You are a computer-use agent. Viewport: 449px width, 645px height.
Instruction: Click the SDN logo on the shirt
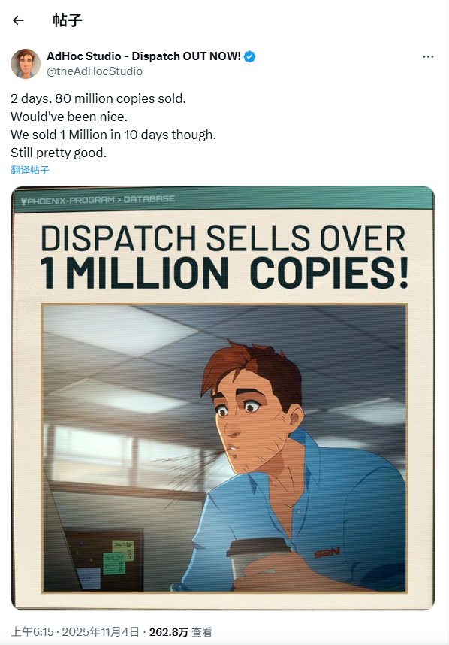(327, 553)
